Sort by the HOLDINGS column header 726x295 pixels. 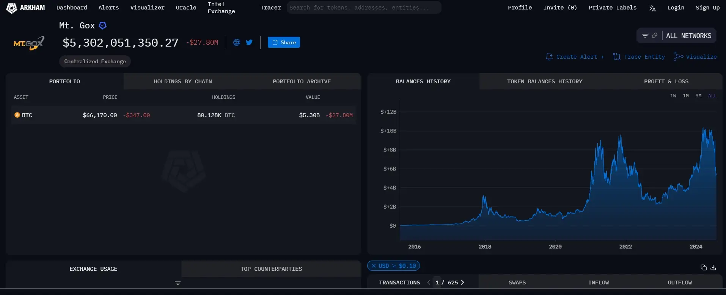click(223, 97)
